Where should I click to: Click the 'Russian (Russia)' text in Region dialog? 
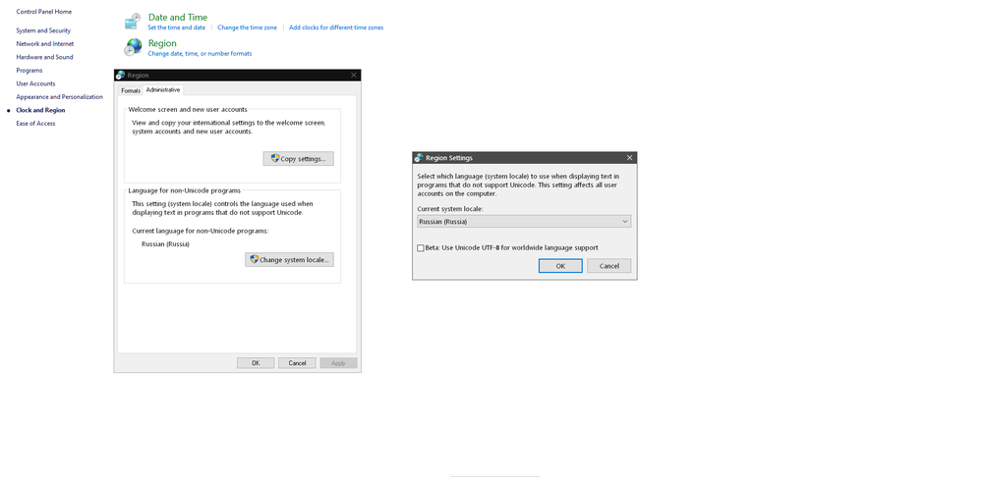coord(165,244)
